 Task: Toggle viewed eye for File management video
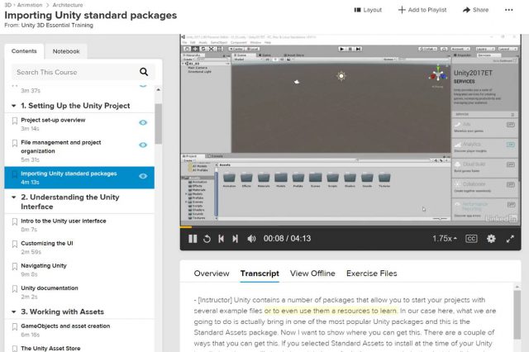point(143,145)
